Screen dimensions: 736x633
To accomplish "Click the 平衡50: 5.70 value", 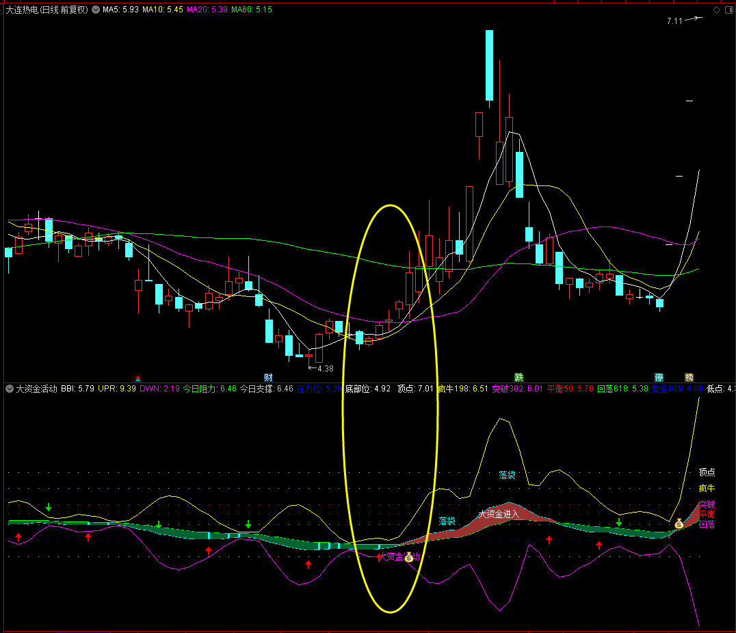I will 570,389.
